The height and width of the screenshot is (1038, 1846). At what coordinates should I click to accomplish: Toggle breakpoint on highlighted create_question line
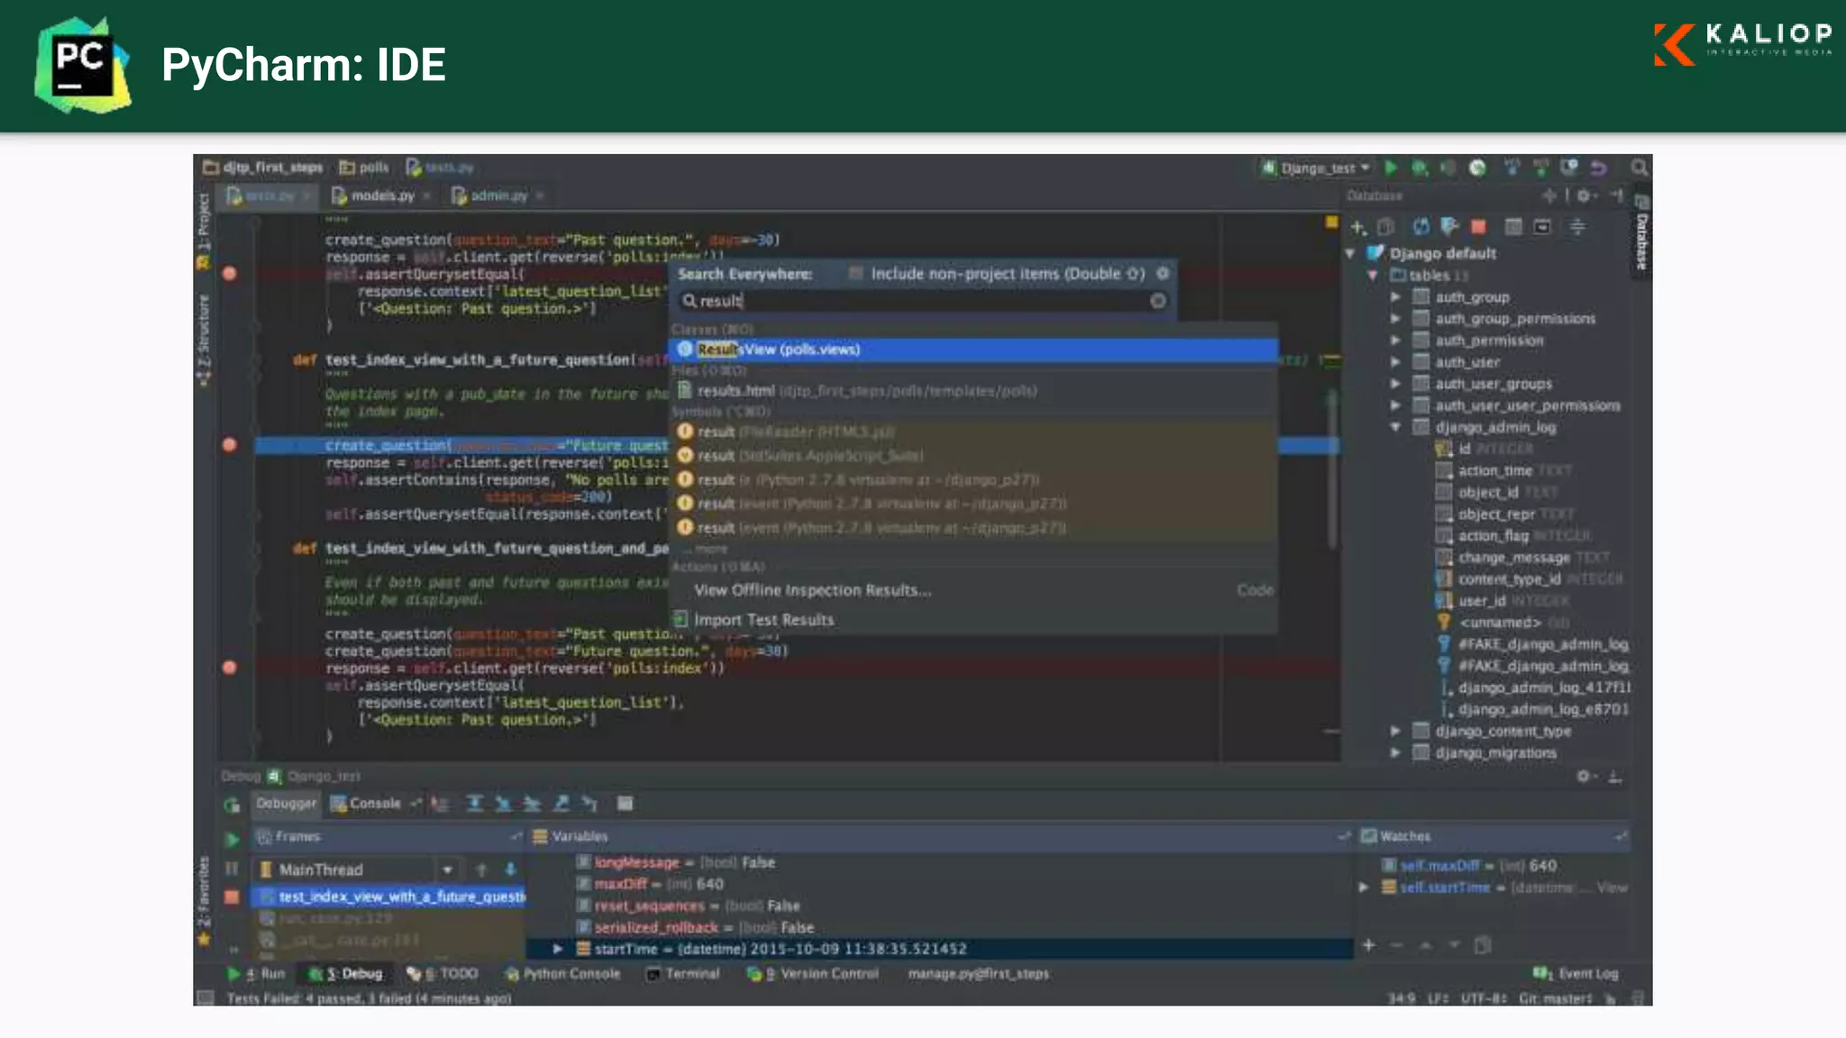(230, 445)
